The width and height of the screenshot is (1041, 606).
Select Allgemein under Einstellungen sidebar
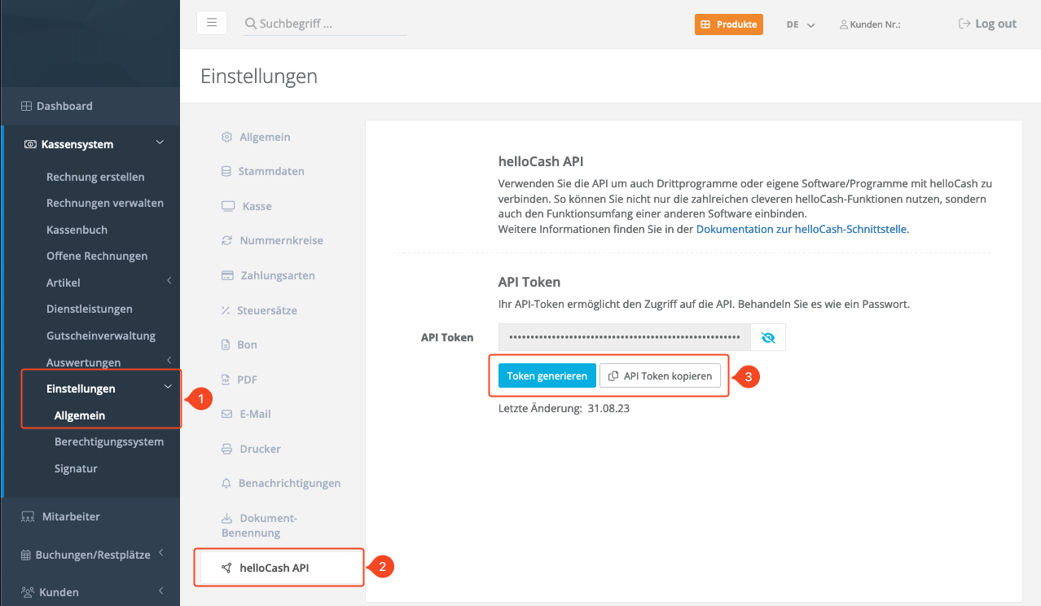[x=80, y=415]
